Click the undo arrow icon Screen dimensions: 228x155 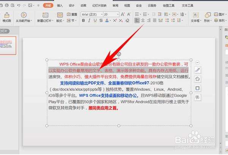[x=19, y=6]
